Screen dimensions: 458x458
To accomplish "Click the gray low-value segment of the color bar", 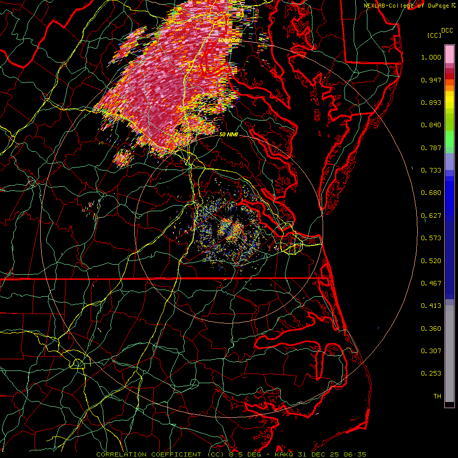I will coord(449,356).
